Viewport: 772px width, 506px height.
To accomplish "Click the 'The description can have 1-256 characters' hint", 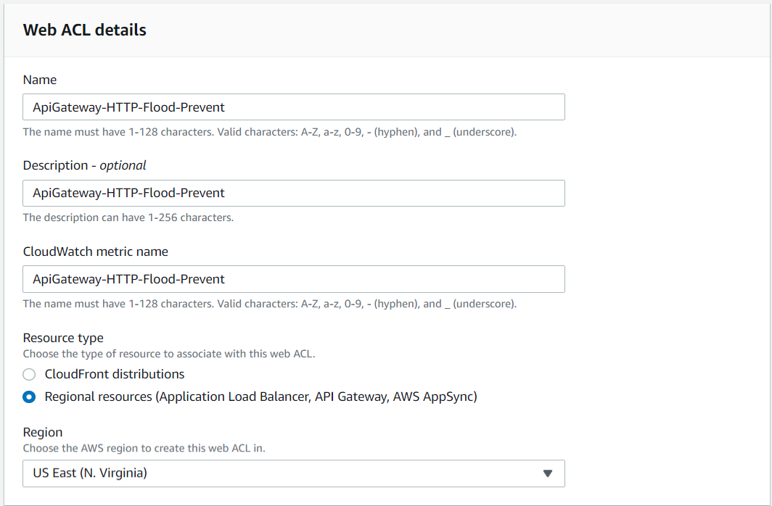I will pos(128,217).
